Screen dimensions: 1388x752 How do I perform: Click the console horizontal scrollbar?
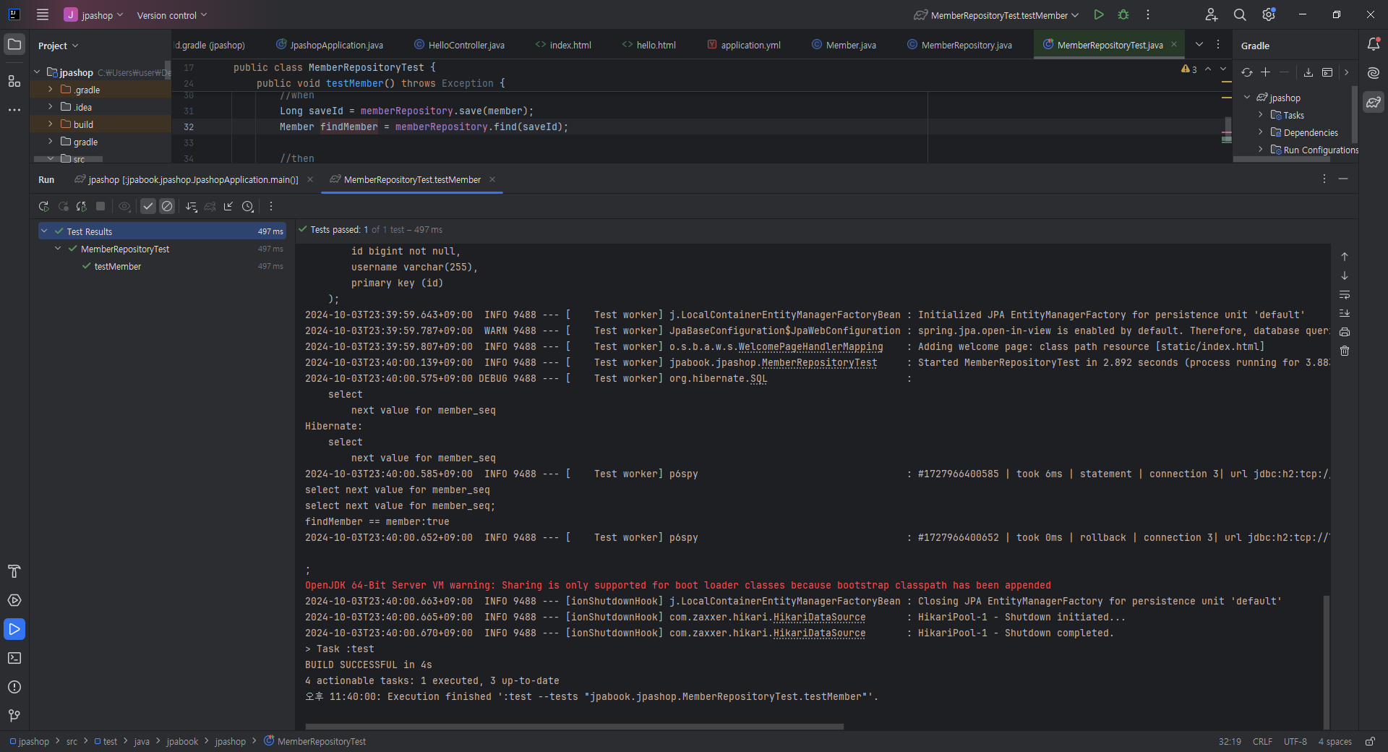click(575, 726)
